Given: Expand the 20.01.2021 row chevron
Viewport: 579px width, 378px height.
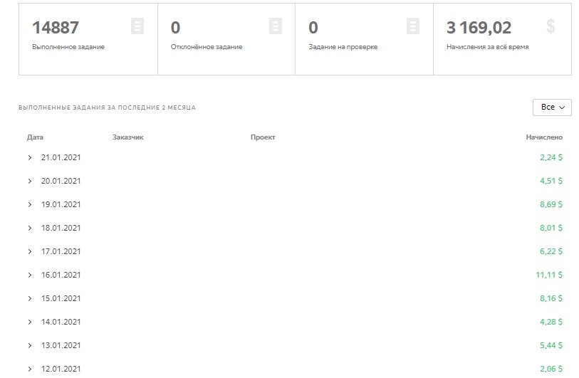Looking at the screenshot, I should coord(30,182).
